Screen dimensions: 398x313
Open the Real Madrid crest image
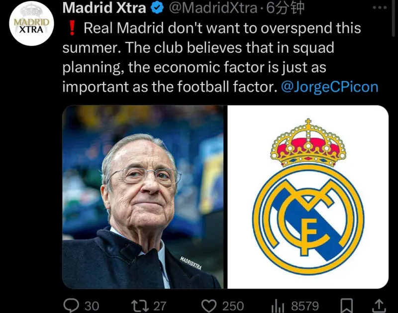pos(308,197)
